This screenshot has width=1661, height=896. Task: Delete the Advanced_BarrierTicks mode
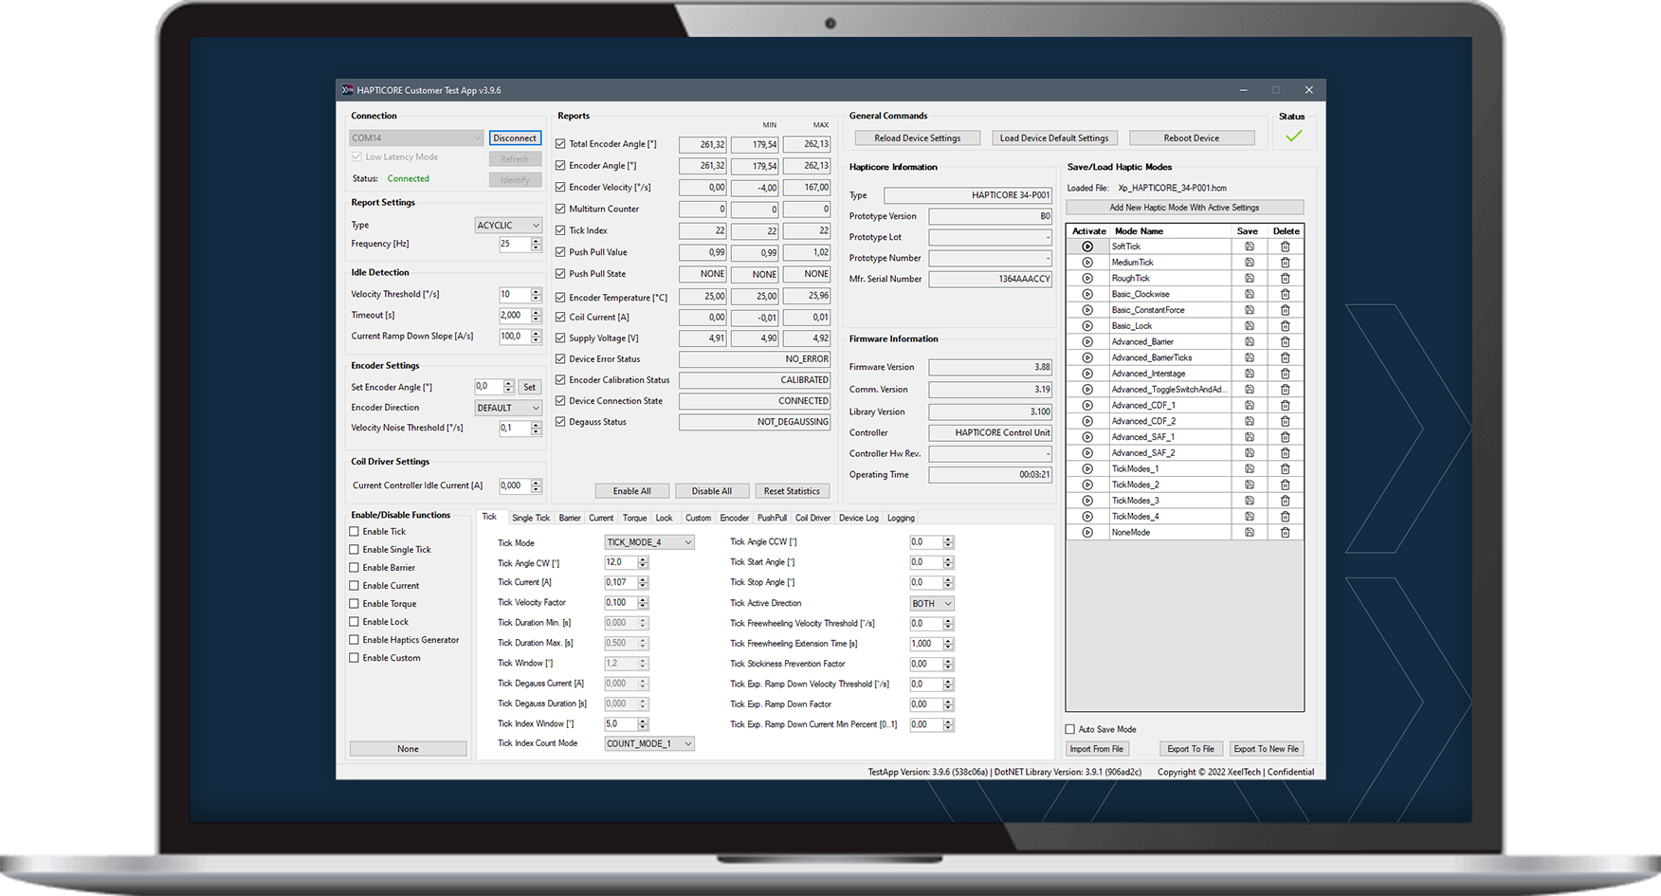1286,357
